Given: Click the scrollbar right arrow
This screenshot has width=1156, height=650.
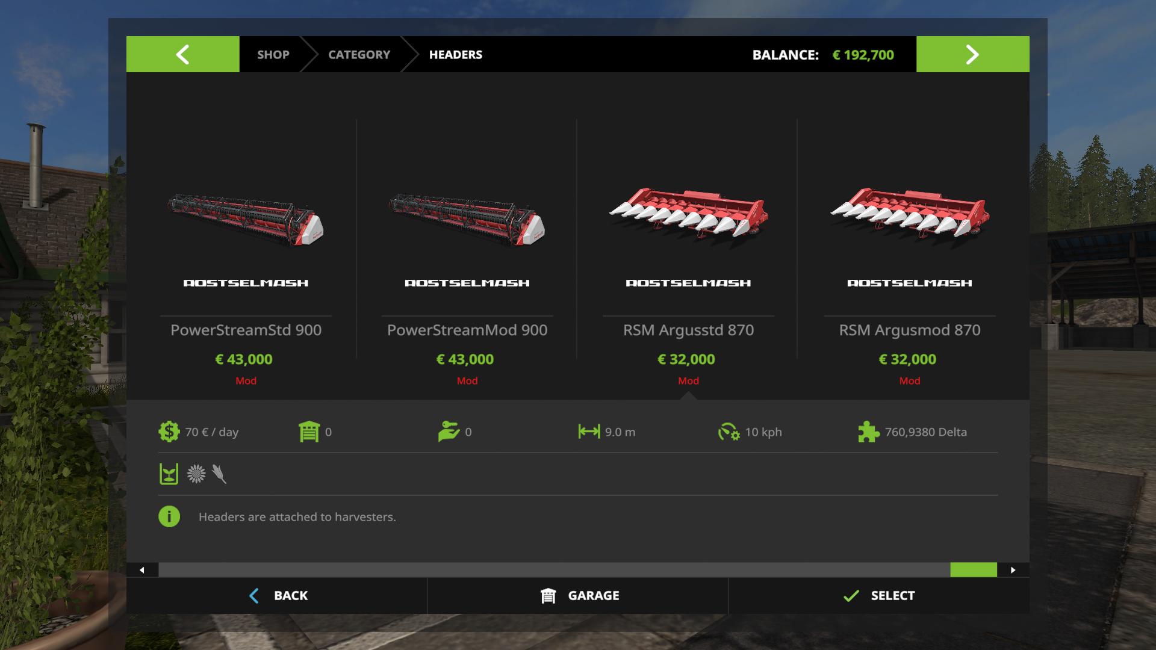Looking at the screenshot, I should (1013, 570).
